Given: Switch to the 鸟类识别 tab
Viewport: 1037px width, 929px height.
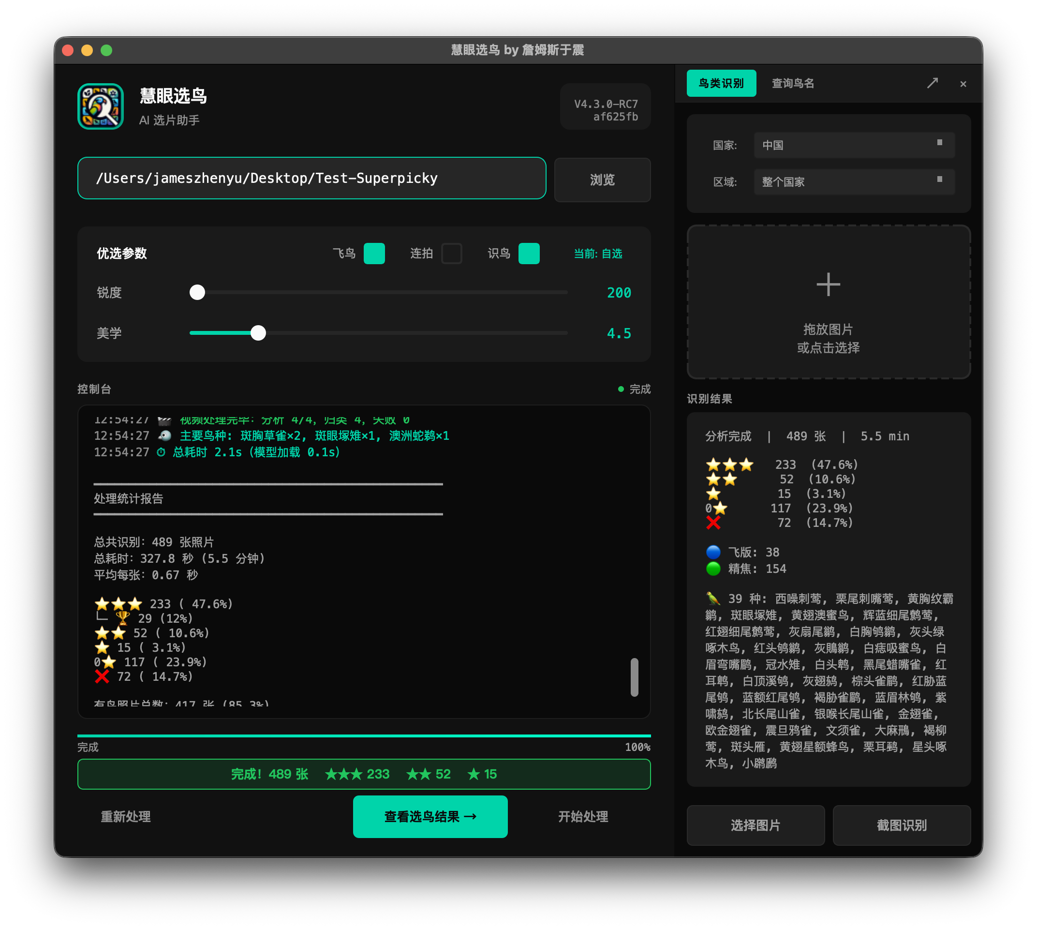Looking at the screenshot, I should coord(721,83).
